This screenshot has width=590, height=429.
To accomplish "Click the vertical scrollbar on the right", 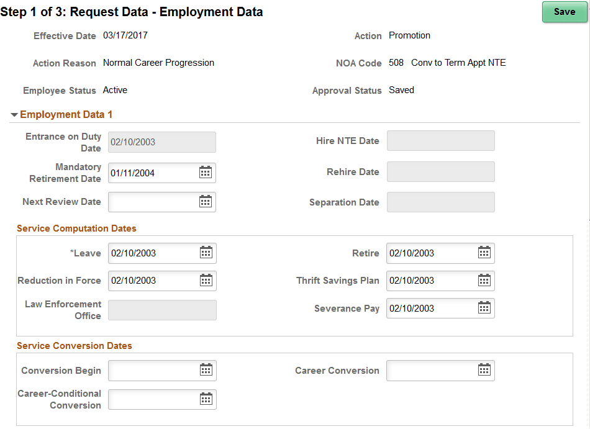I will (586, 214).
